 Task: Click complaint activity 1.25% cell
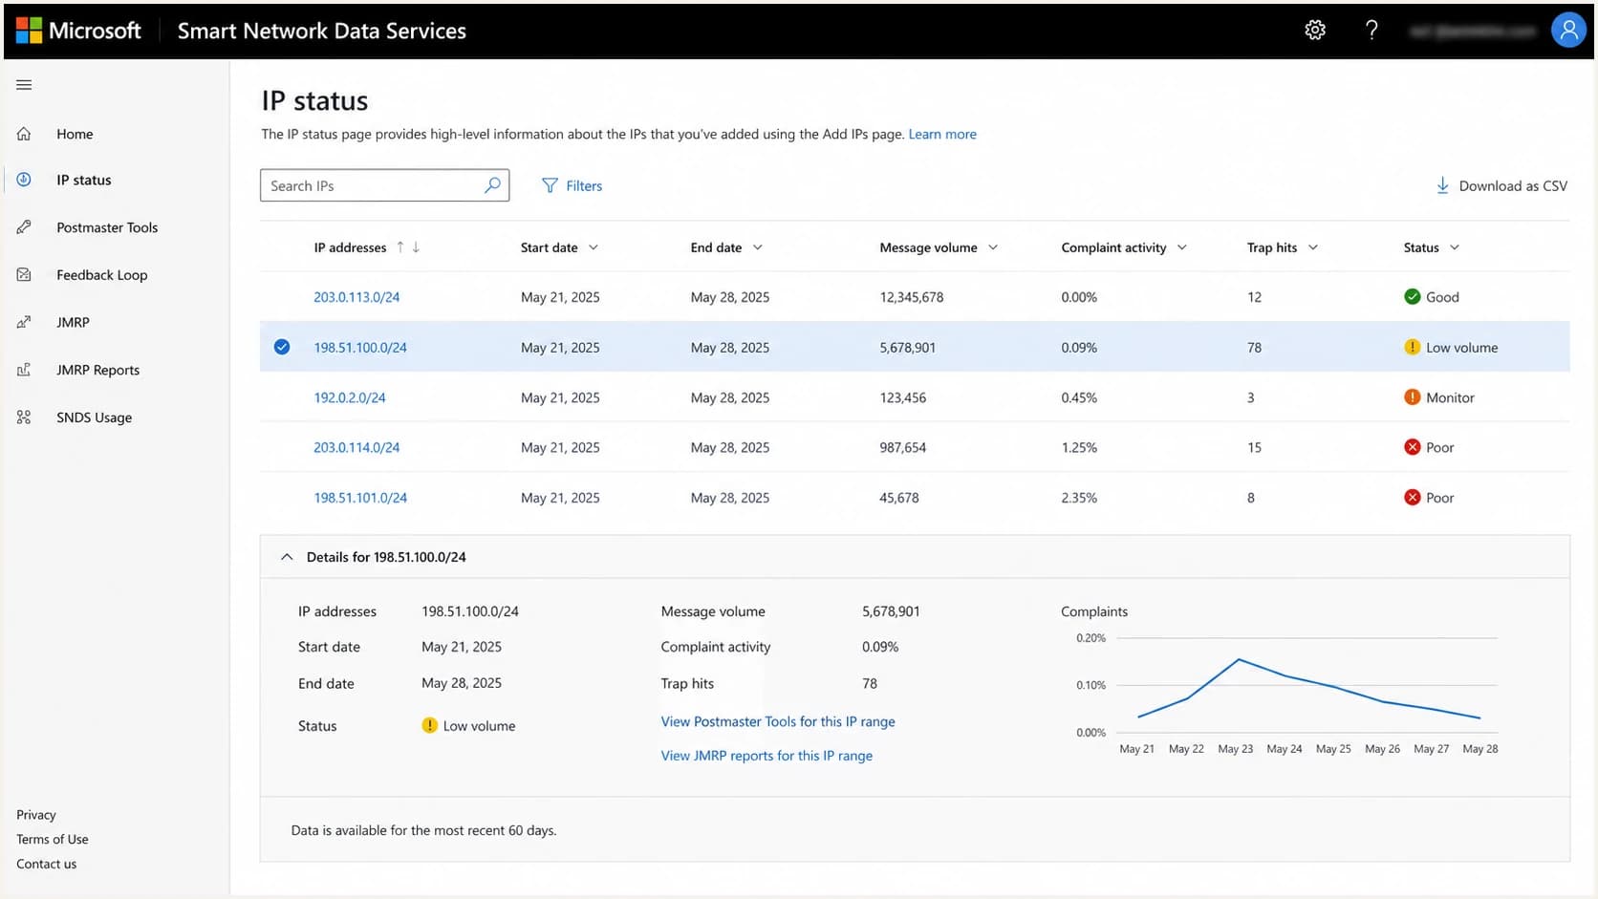click(x=1079, y=447)
